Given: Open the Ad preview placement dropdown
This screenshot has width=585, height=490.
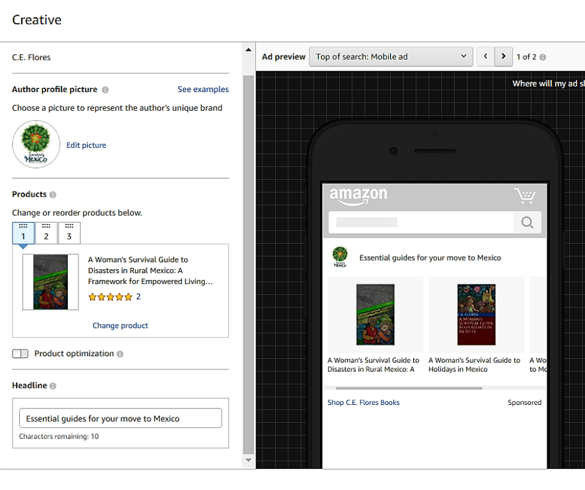Looking at the screenshot, I should coord(391,57).
